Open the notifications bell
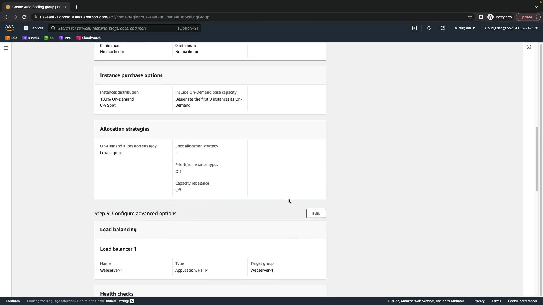543x305 pixels. click(428, 28)
